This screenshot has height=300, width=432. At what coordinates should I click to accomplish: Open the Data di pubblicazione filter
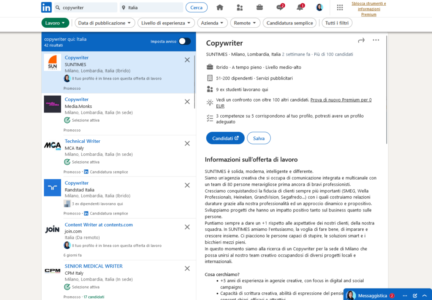[105, 23]
